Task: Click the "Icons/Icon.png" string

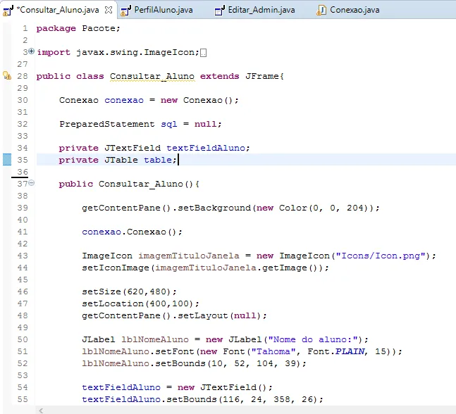Action: tap(381, 256)
